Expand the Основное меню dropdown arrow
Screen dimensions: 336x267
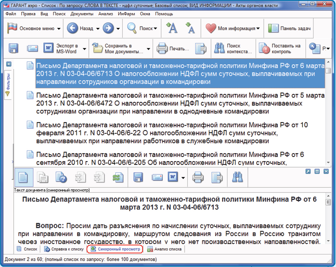(59, 29)
